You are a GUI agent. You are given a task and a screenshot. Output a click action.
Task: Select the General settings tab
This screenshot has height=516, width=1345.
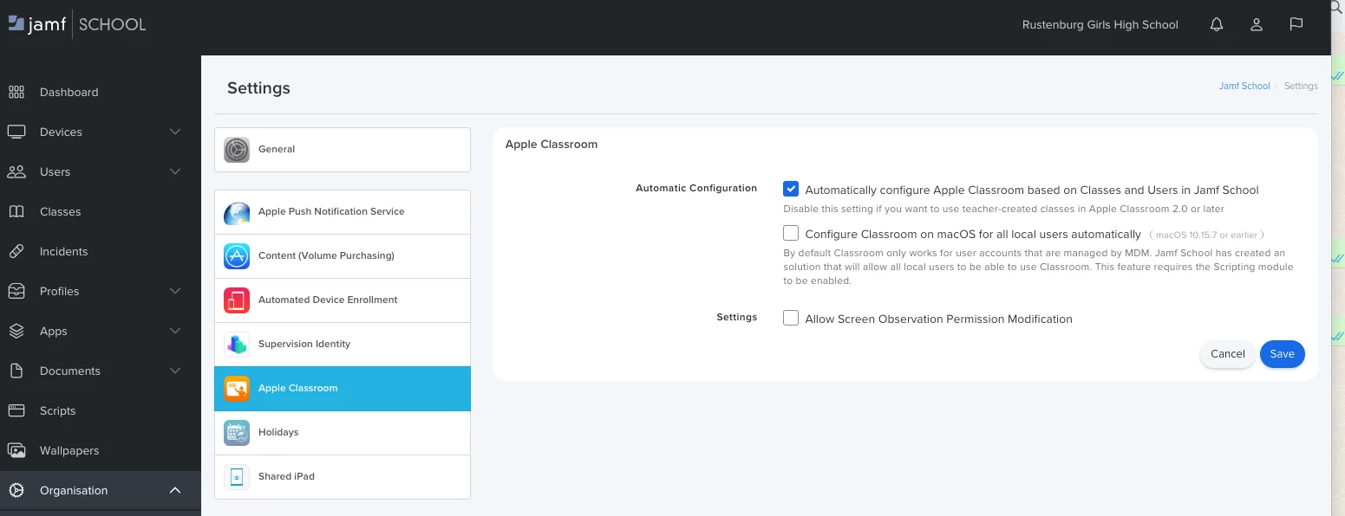click(x=343, y=150)
